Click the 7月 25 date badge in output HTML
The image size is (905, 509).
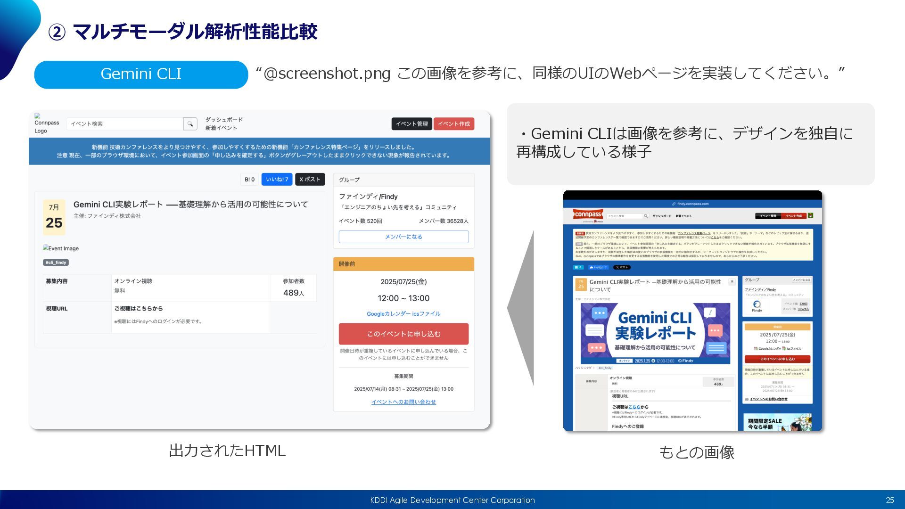coord(54,217)
